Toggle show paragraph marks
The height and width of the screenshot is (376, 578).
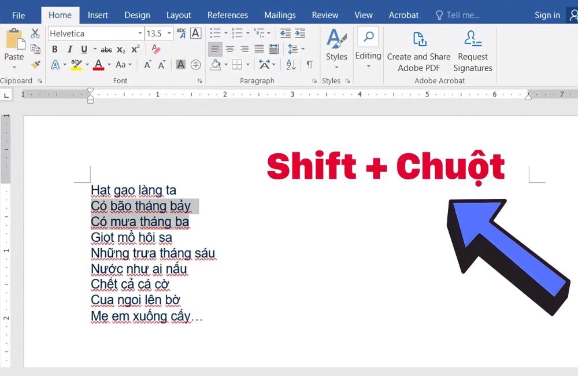pyautogui.click(x=309, y=65)
